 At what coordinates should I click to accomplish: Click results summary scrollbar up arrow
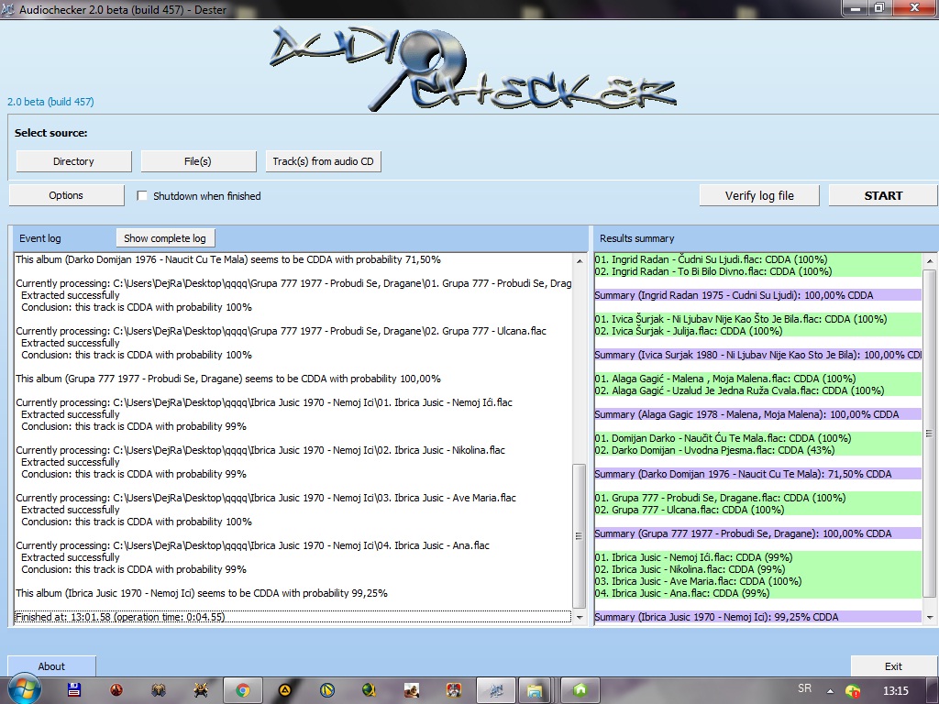(930, 260)
